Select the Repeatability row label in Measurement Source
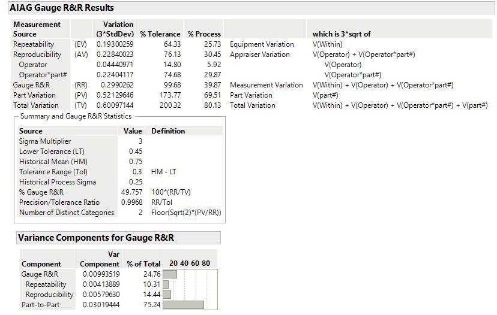Image resolution: width=497 pixels, height=315 pixels. point(34,44)
